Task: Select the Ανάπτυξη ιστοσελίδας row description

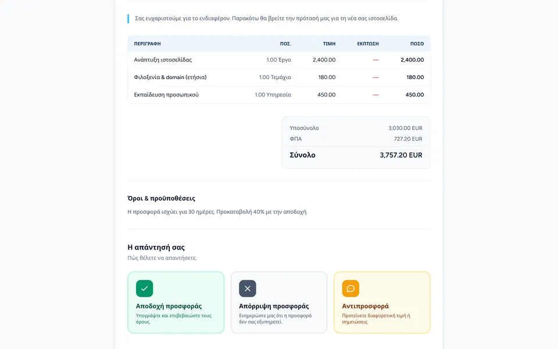Action: pyautogui.click(x=163, y=60)
